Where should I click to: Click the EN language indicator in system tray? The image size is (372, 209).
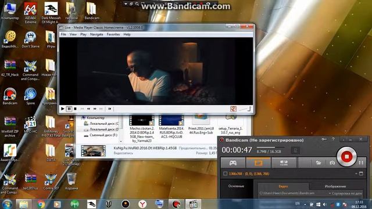(297, 204)
